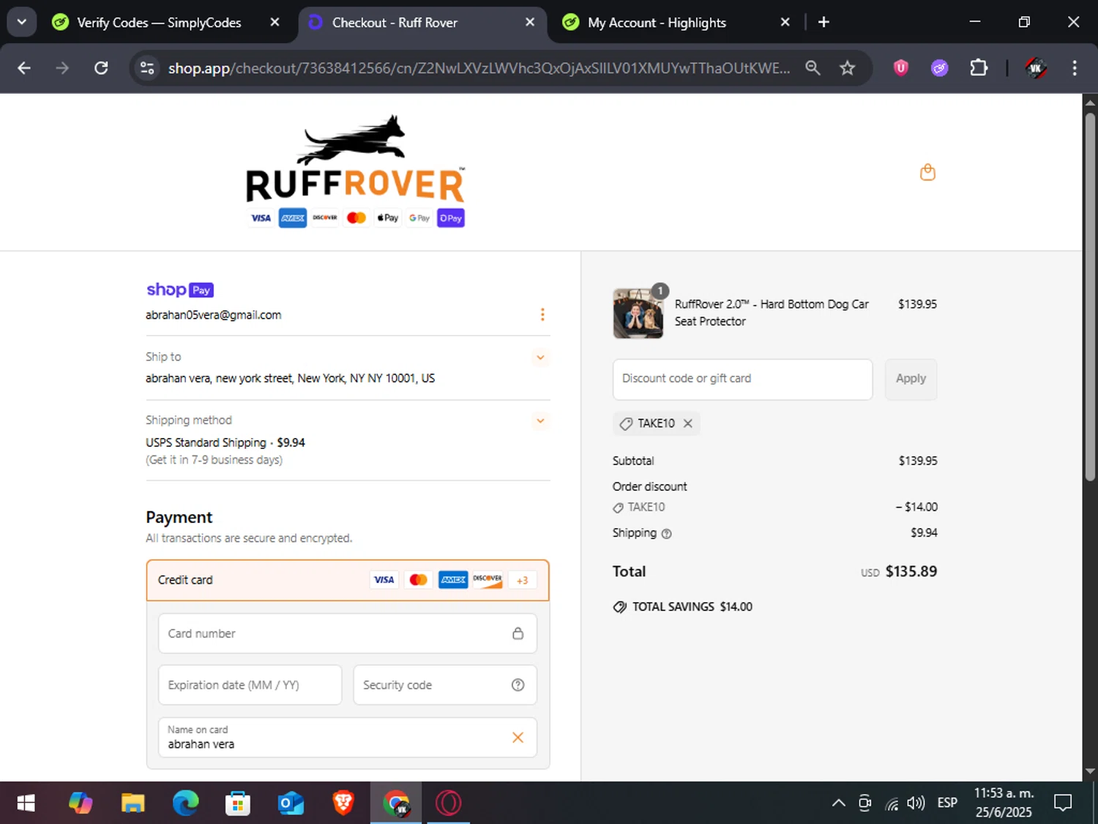This screenshot has height=824, width=1098.
Task: Click the Security code help icon
Action: point(518,685)
